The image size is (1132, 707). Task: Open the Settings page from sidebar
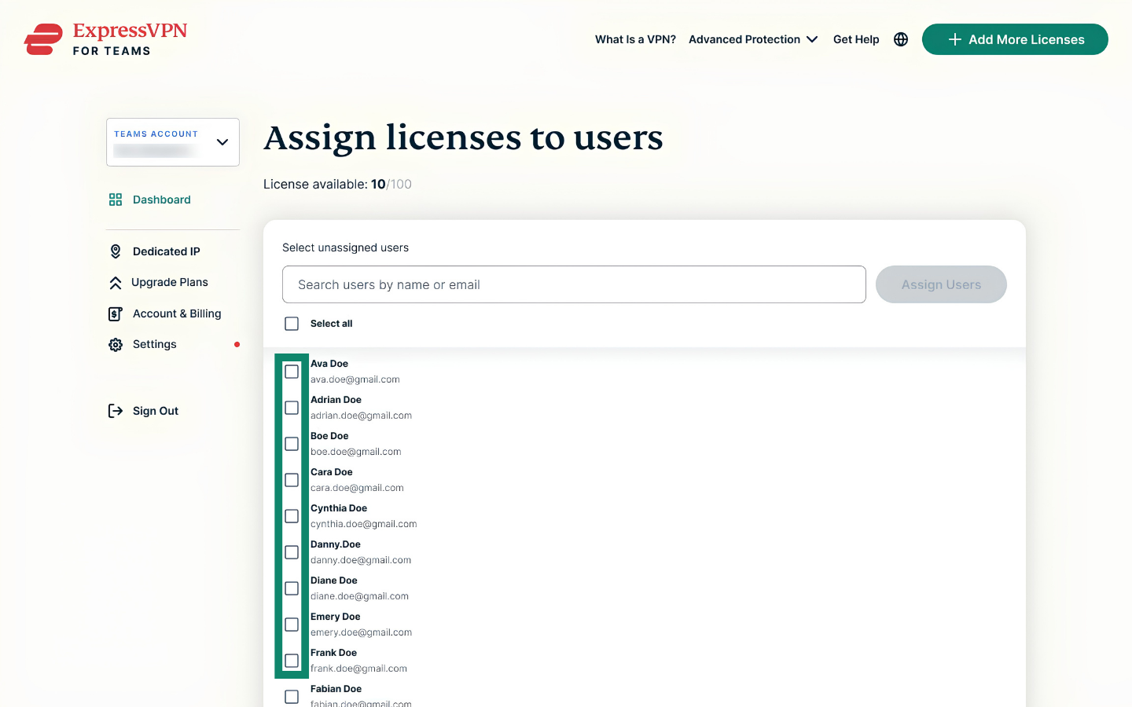[155, 344]
